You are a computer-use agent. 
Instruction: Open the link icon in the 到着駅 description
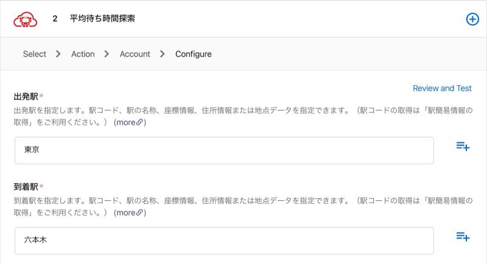coord(139,212)
